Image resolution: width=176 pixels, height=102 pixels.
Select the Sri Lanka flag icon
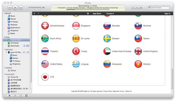click(76, 38)
